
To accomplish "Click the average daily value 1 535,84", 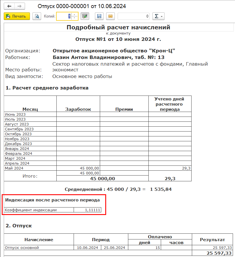I will pyautogui.click(x=161, y=189).
